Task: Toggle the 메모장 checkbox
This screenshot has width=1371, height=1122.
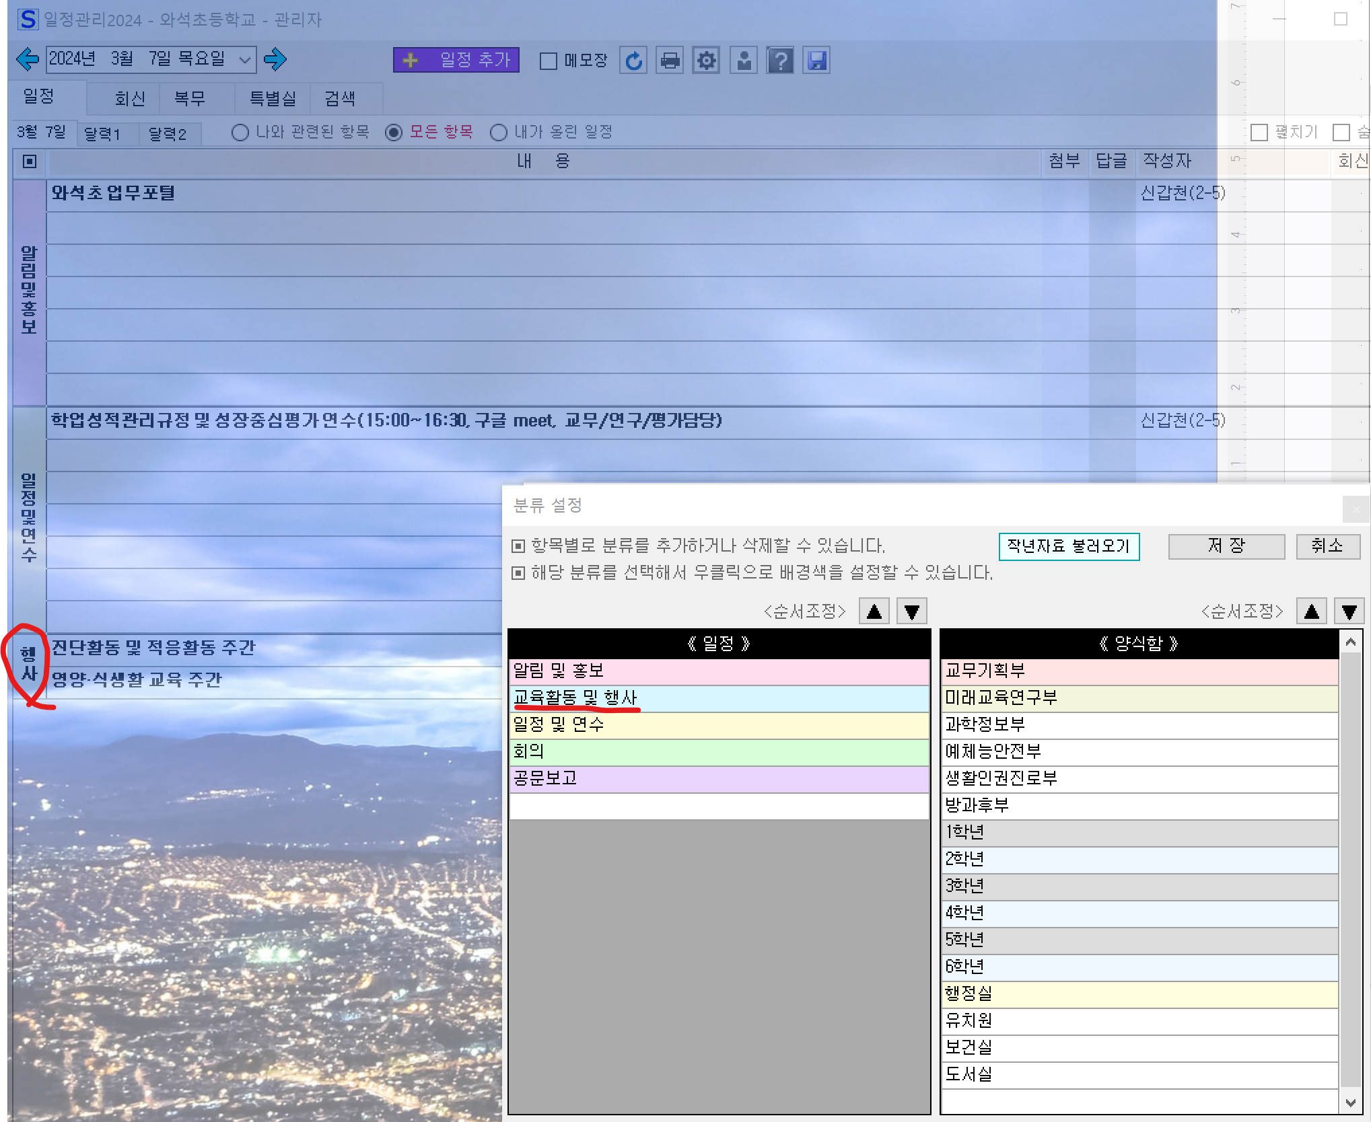Action: pos(549,61)
